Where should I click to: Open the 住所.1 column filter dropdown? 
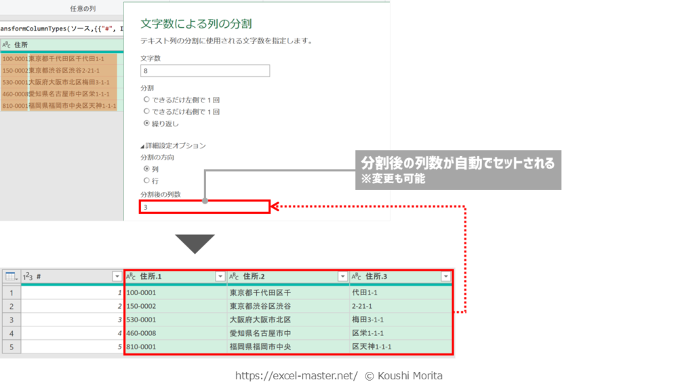(x=220, y=277)
